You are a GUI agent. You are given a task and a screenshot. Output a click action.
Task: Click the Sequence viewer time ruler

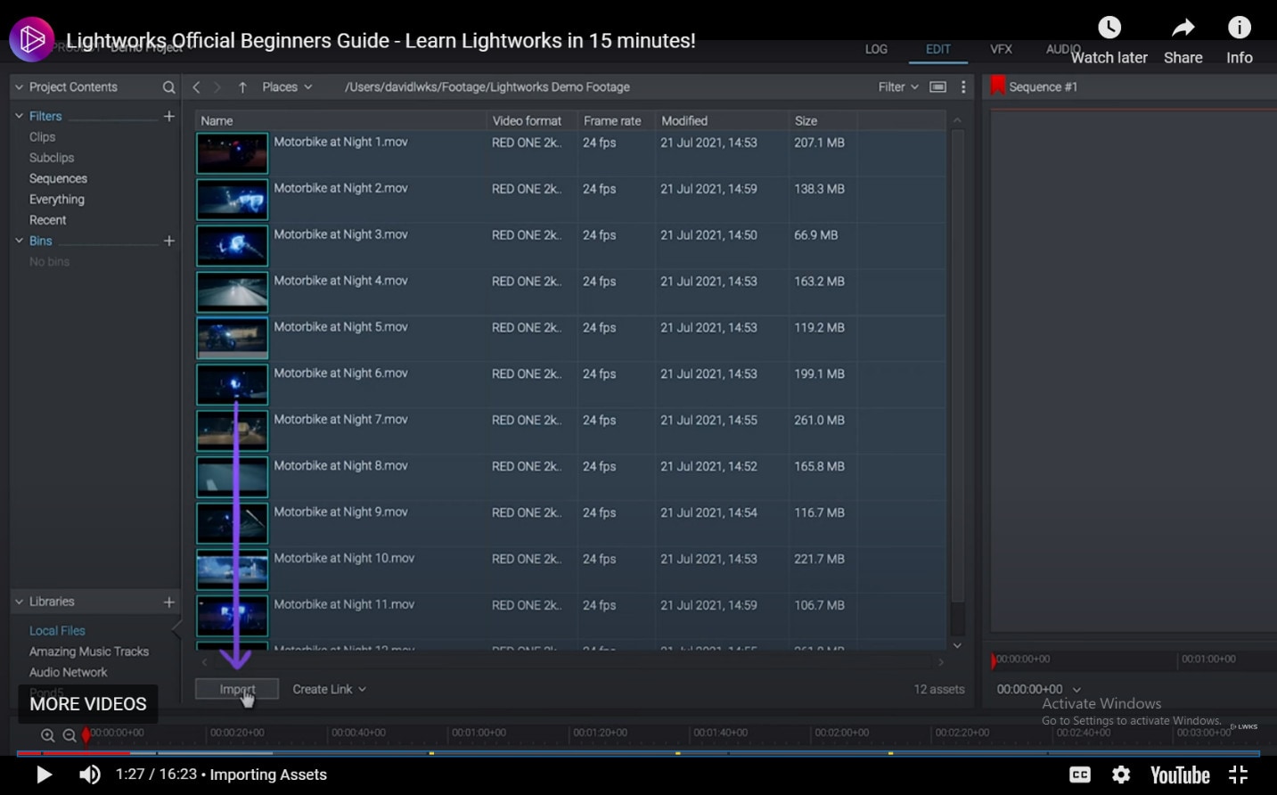pyautogui.click(x=1134, y=660)
